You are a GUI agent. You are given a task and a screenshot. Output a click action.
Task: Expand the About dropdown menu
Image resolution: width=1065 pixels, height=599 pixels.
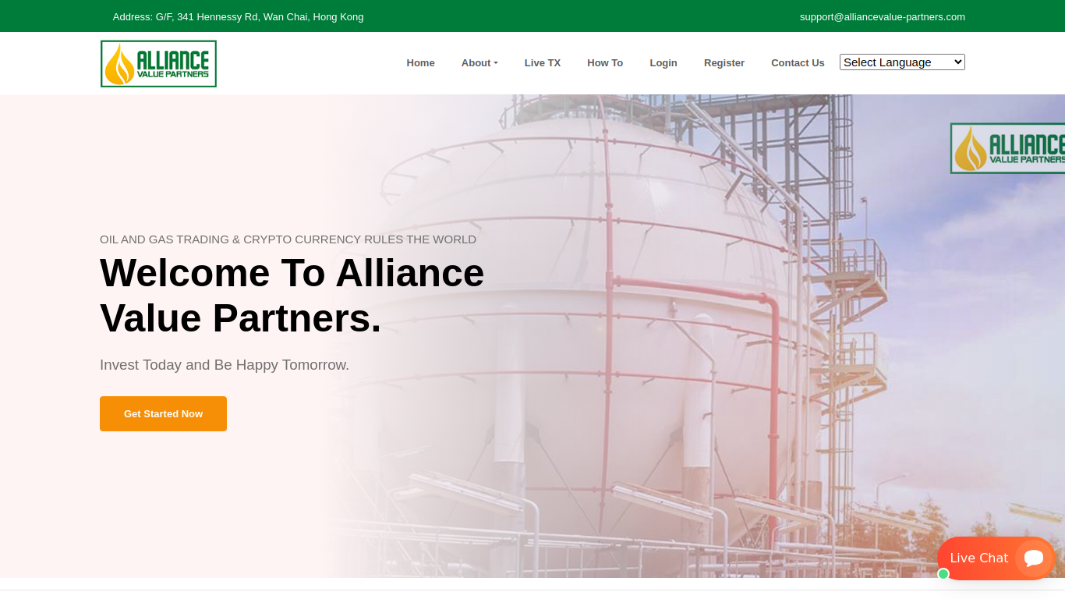pyautogui.click(x=479, y=63)
